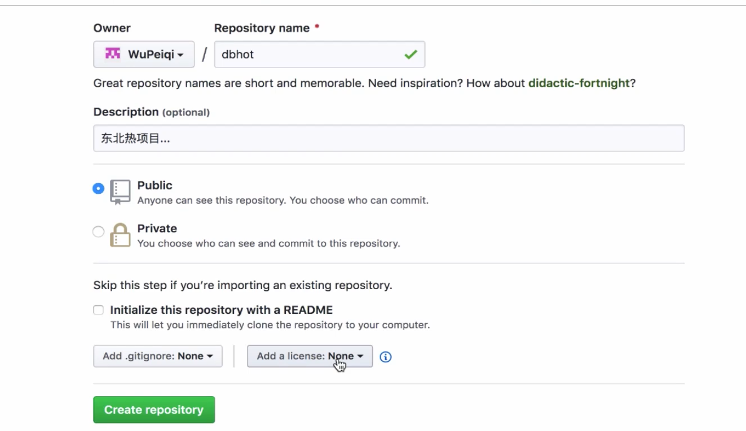This screenshot has height=431, width=746.
Task: Click the WuPeiqi owner avatar icon
Action: click(x=113, y=54)
